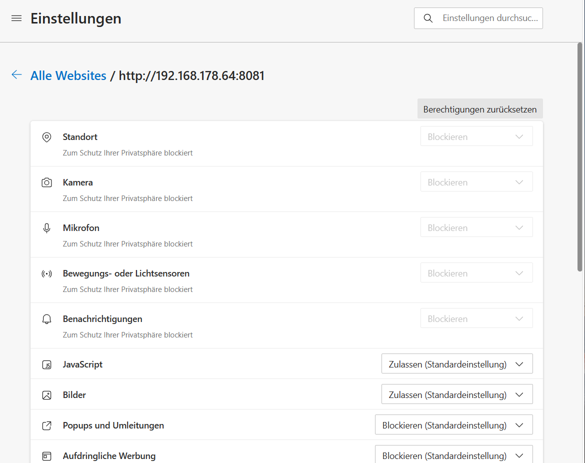Viewport: 585px width, 463px height.
Task: Click the Bilder label
Action: 74,394
